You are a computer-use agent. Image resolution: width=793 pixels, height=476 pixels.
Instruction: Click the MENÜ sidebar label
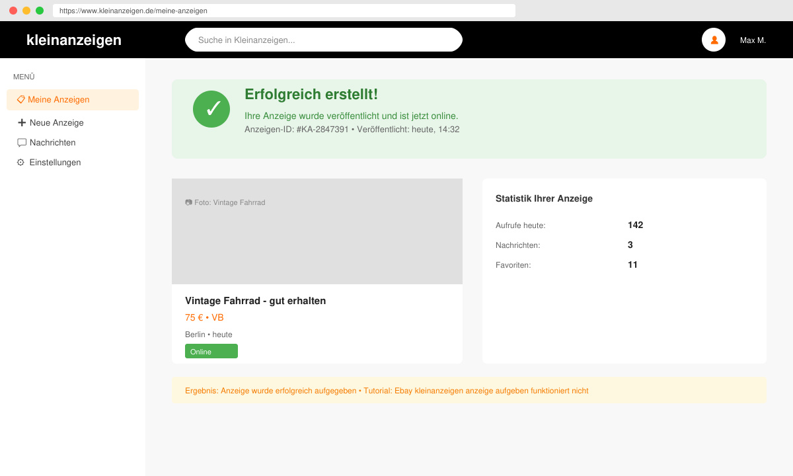24,77
